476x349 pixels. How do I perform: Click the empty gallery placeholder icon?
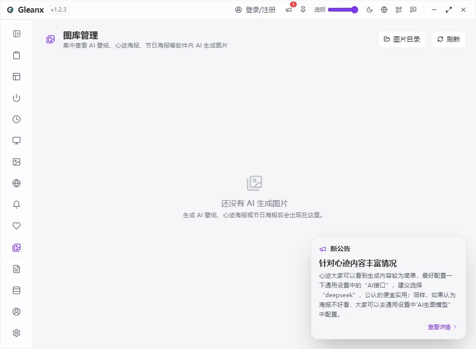(x=255, y=183)
